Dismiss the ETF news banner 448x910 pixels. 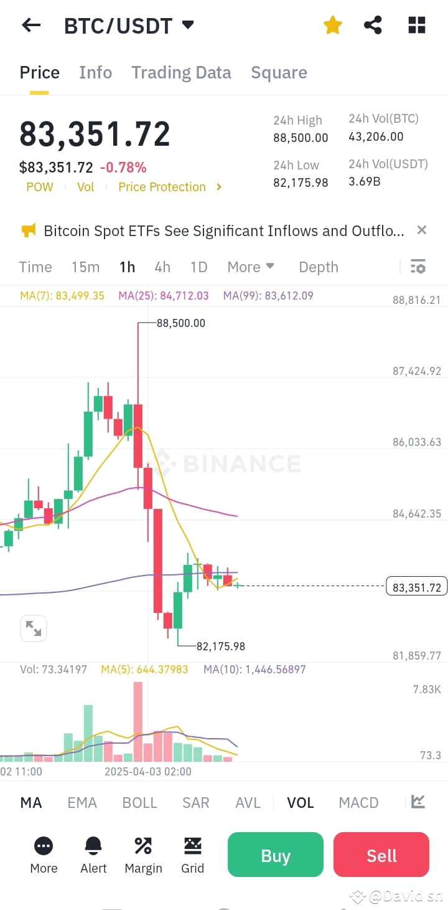click(x=421, y=230)
